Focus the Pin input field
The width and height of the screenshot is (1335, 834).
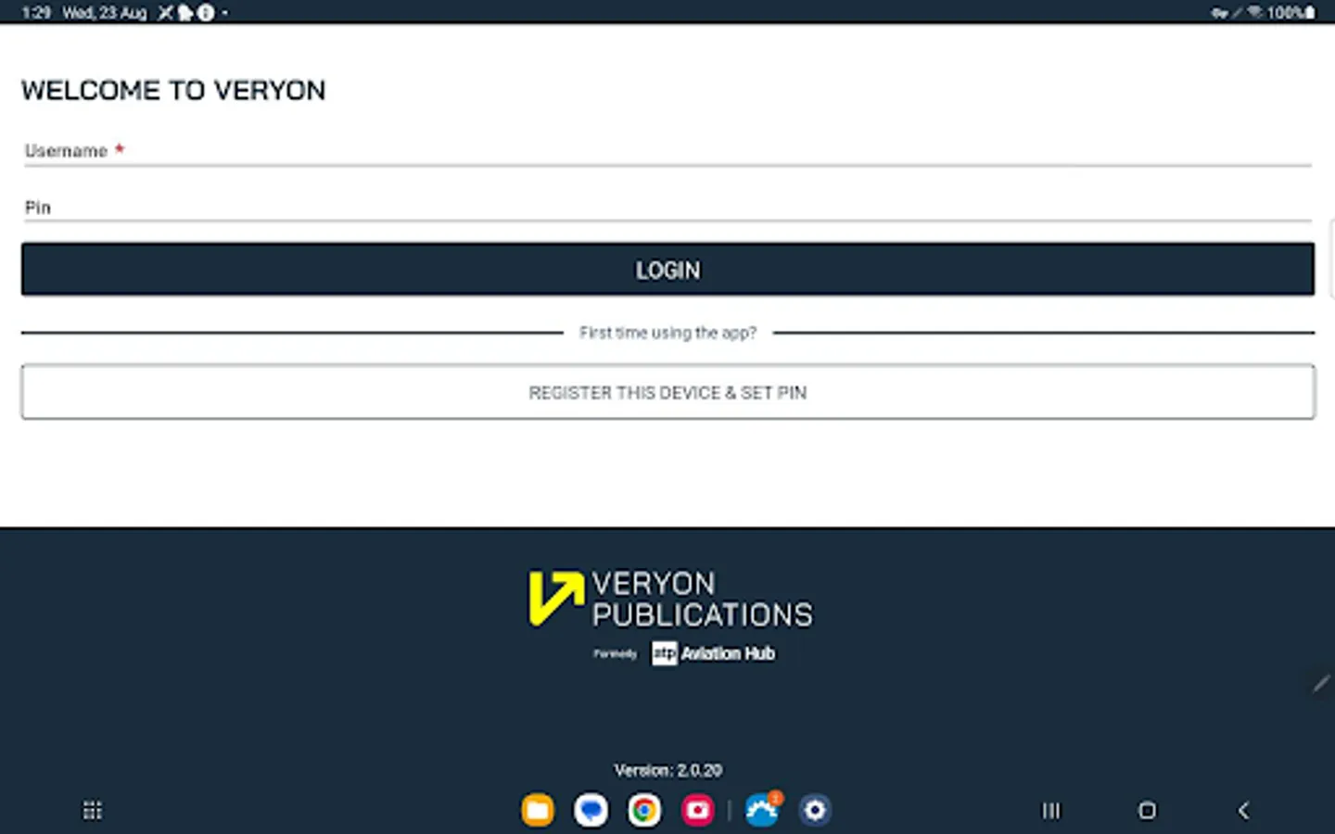coord(667,208)
